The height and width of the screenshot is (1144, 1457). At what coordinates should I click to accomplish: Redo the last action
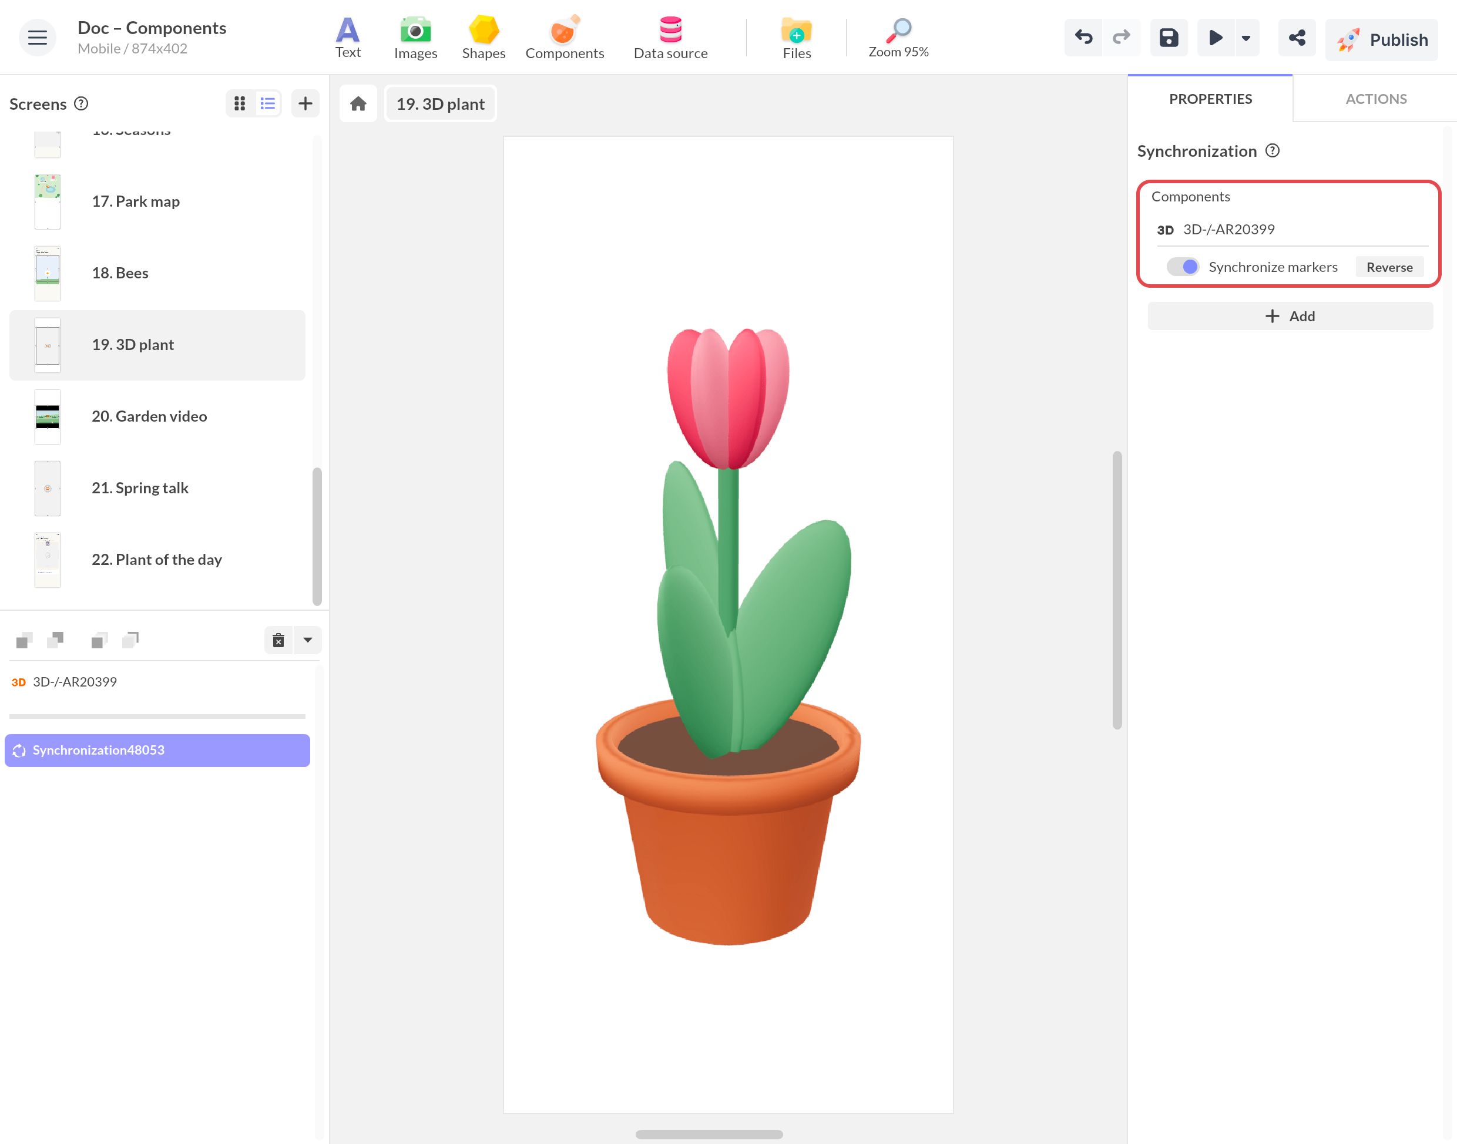(1121, 38)
